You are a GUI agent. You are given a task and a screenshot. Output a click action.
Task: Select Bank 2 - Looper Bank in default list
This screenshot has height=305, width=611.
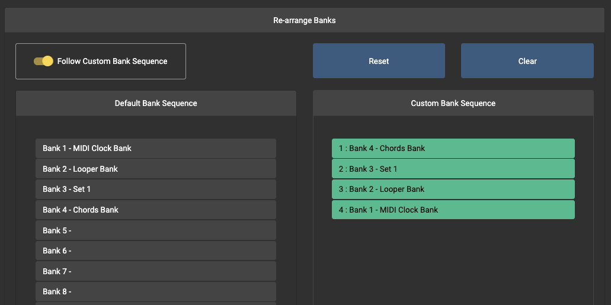point(156,169)
